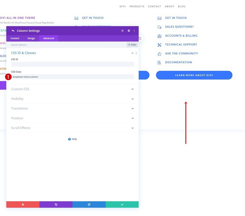The height and width of the screenshot is (216, 245).
Task: Click the back arrow in Column Settings header
Action: click(x=13, y=31)
